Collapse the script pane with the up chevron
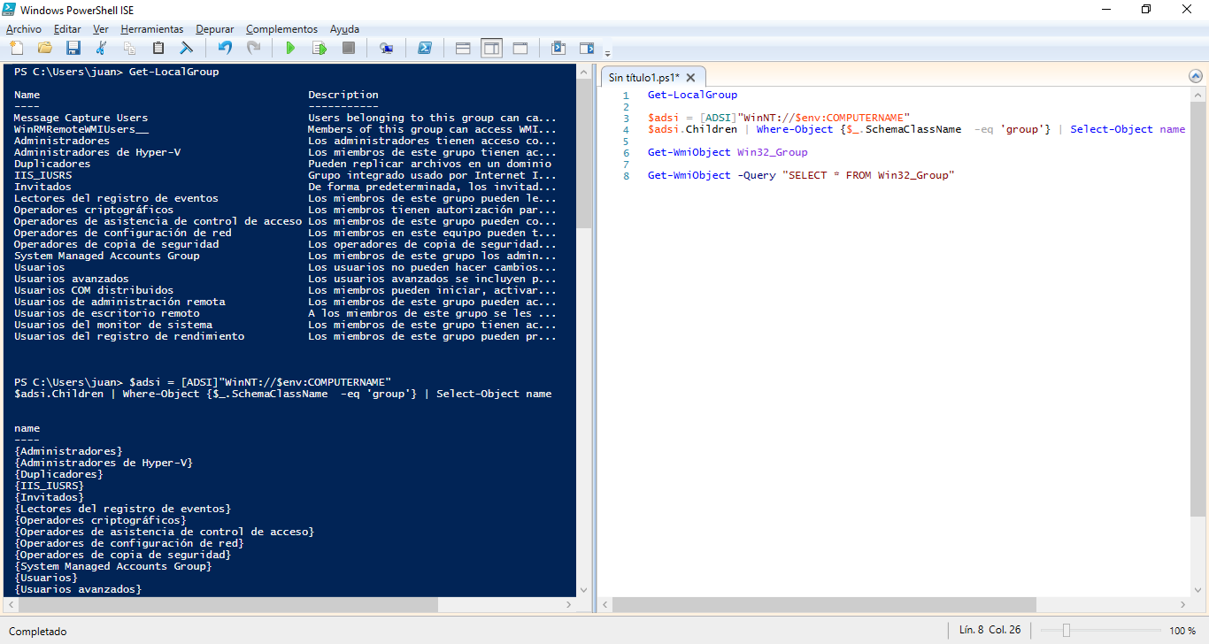Screen dimensions: 1209x644 1196,77
